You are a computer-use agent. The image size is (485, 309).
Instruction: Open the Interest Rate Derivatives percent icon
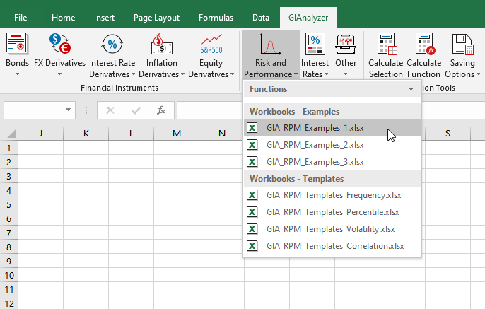(x=112, y=44)
